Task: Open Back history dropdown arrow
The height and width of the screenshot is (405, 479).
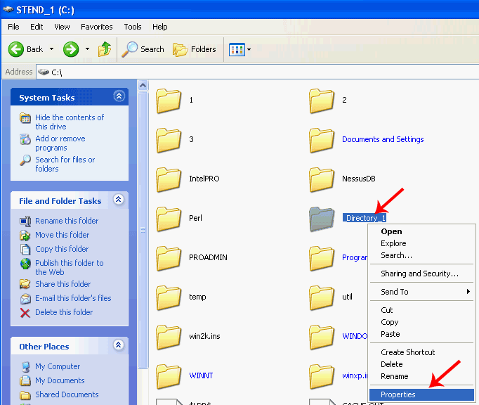Action: coord(52,49)
